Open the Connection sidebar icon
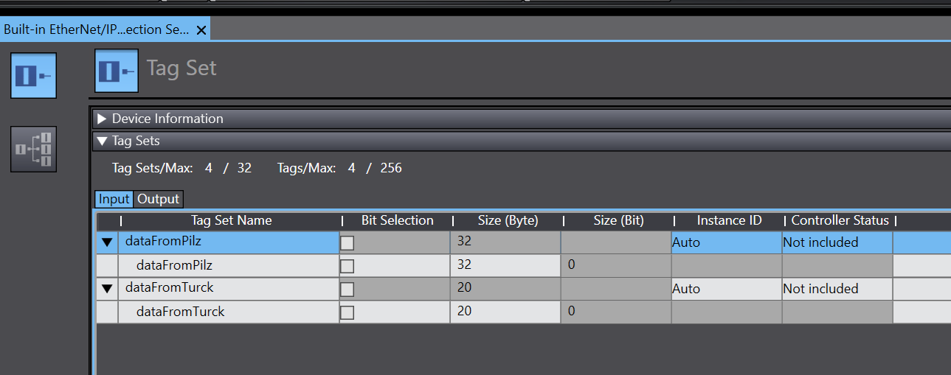The width and height of the screenshot is (951, 375). 33,149
